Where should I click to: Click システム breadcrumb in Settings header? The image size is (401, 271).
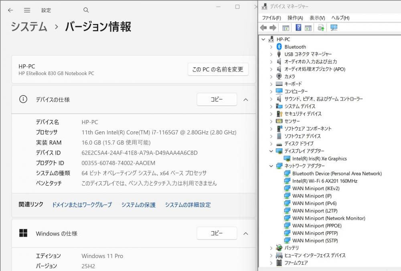pos(29,26)
